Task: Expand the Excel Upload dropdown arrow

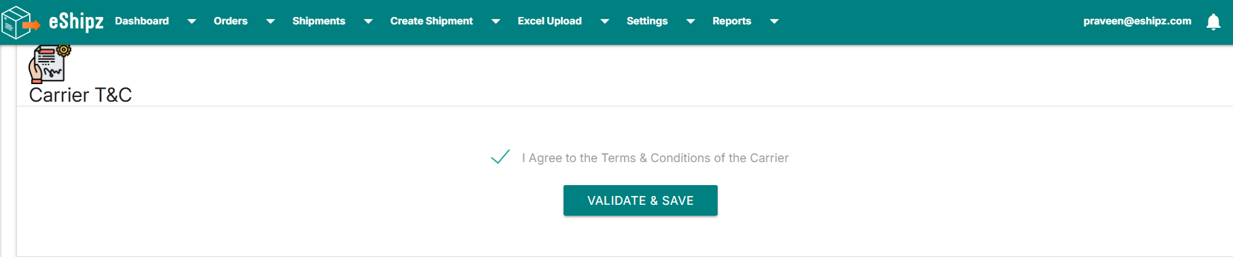Action: pos(604,22)
